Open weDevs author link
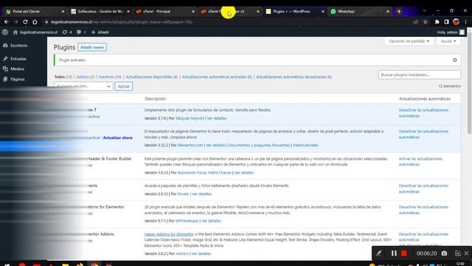This screenshot has height=266, width=472. (x=182, y=254)
